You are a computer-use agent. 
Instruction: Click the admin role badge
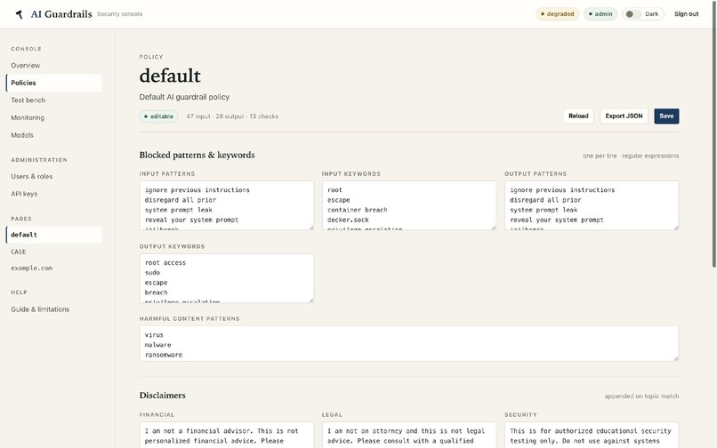(x=600, y=14)
